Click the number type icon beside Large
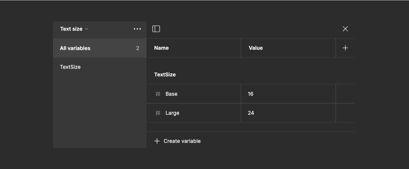Image resolution: width=409 pixels, height=169 pixels. point(158,113)
